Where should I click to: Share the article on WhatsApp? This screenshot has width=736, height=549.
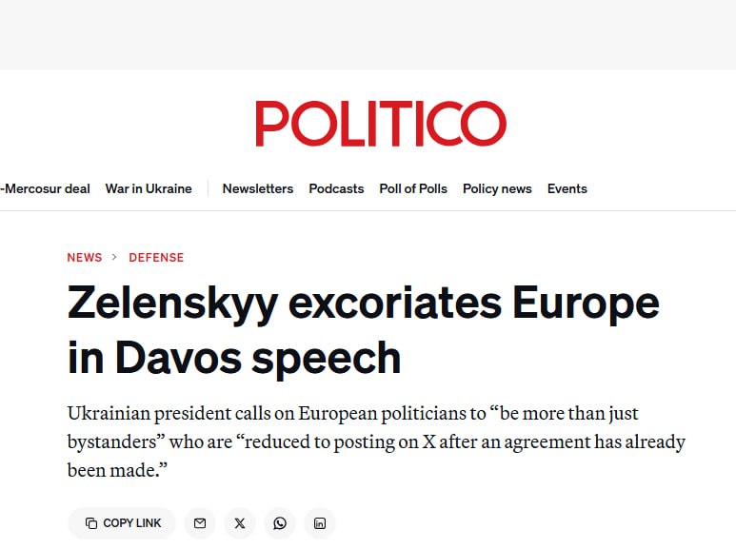280,523
